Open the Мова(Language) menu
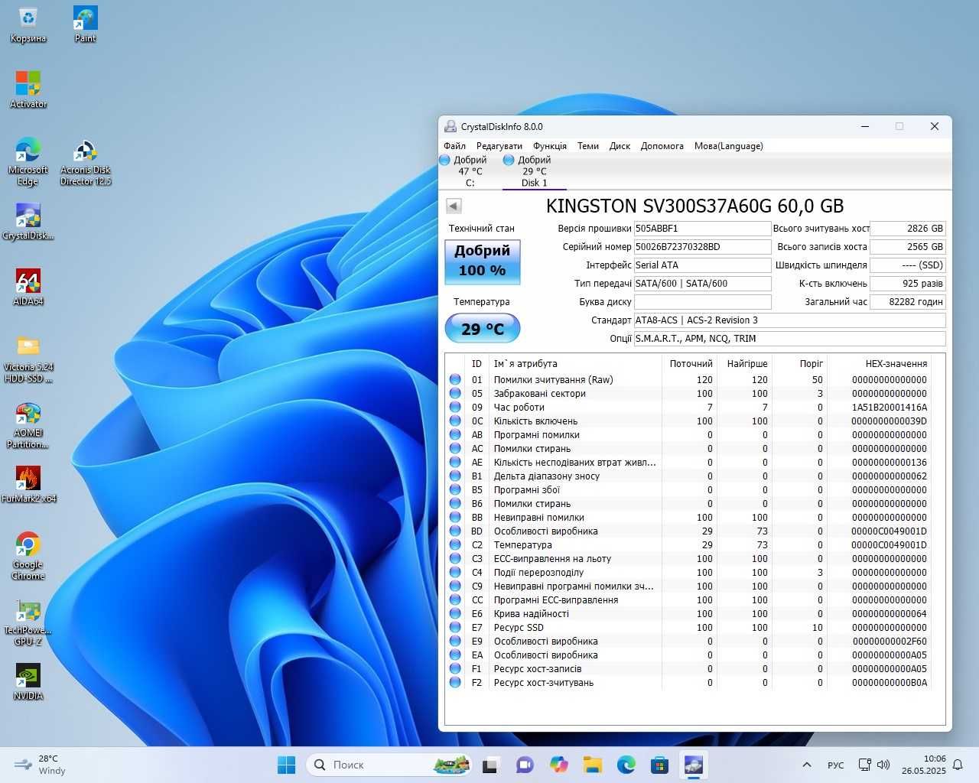The image size is (979, 783). click(728, 146)
